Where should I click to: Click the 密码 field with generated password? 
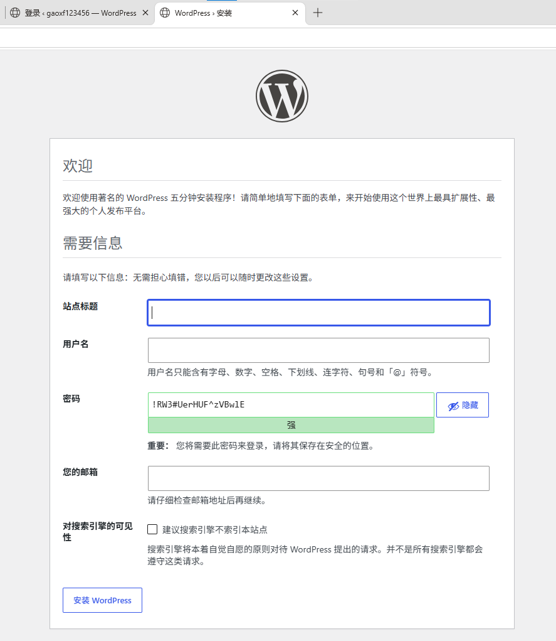tap(291, 405)
